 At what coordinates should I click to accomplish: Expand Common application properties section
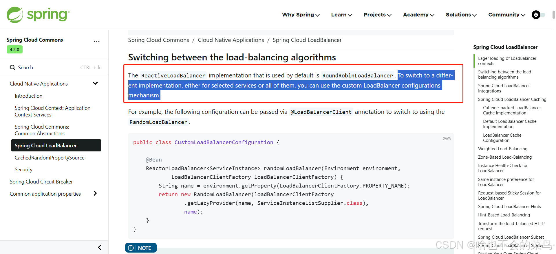pyautogui.click(x=95, y=193)
